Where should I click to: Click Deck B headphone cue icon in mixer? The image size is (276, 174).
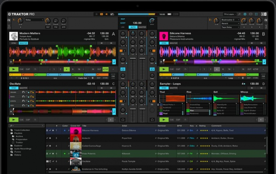[x=152, y=69]
